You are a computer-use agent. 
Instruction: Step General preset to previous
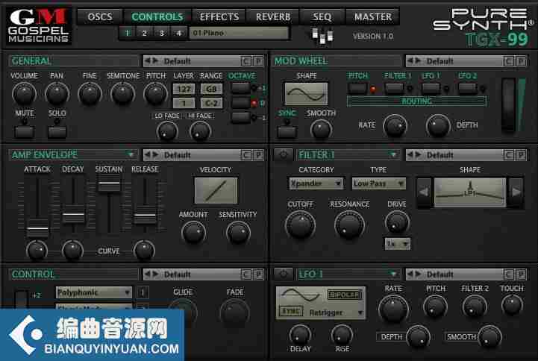click(x=147, y=61)
